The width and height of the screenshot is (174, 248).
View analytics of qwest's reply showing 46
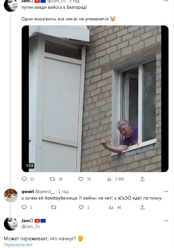(111, 207)
